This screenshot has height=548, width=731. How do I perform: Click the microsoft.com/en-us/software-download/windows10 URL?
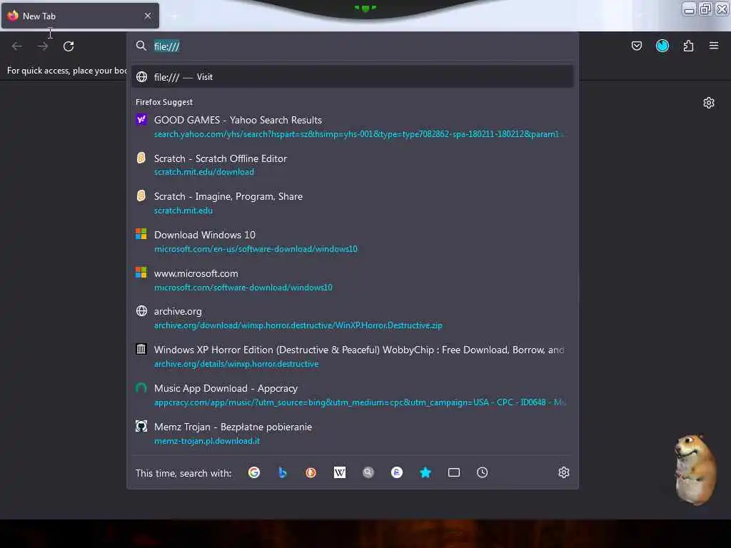click(x=256, y=249)
